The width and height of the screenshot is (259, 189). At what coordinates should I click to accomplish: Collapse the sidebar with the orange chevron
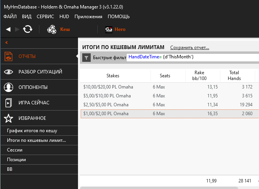[x=7, y=43]
